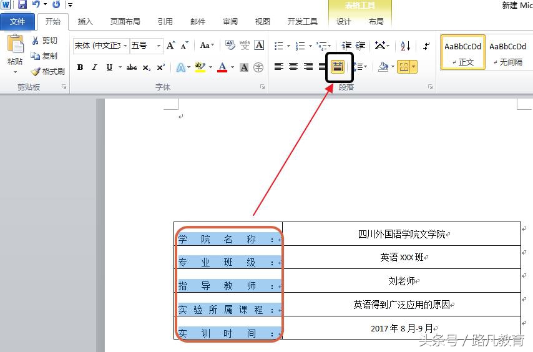Switch to the Insert (插入) tab
The image size is (533, 352).
85,22
